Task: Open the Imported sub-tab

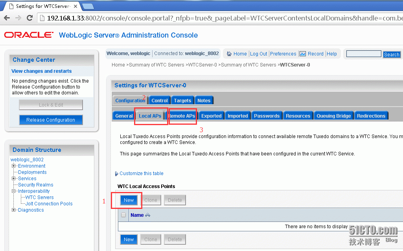Action: [x=238, y=116]
